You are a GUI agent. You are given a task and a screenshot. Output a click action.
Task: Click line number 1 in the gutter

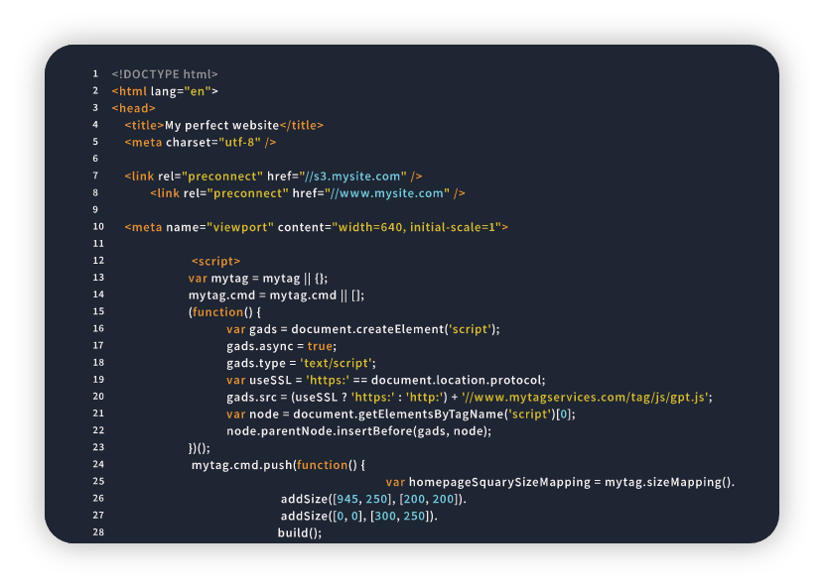(x=95, y=74)
